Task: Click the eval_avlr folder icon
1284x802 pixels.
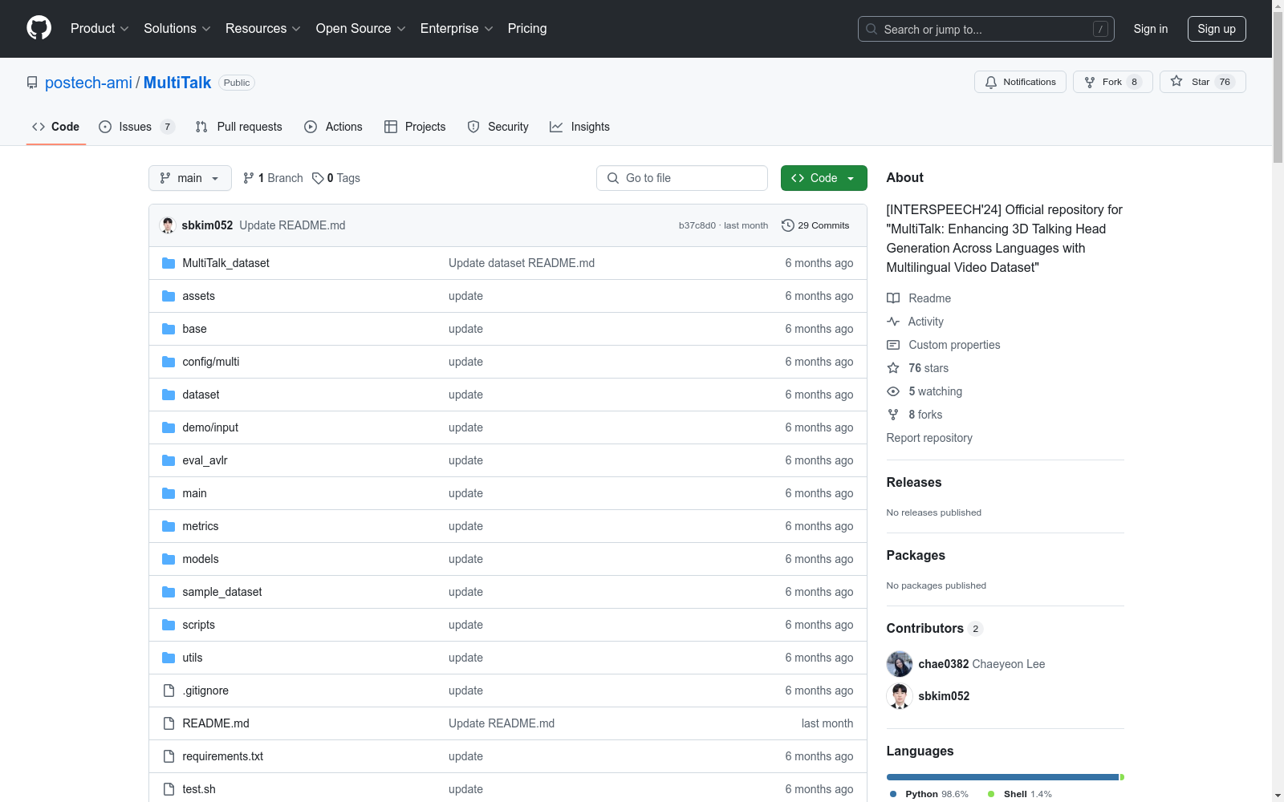Action: pos(169,460)
